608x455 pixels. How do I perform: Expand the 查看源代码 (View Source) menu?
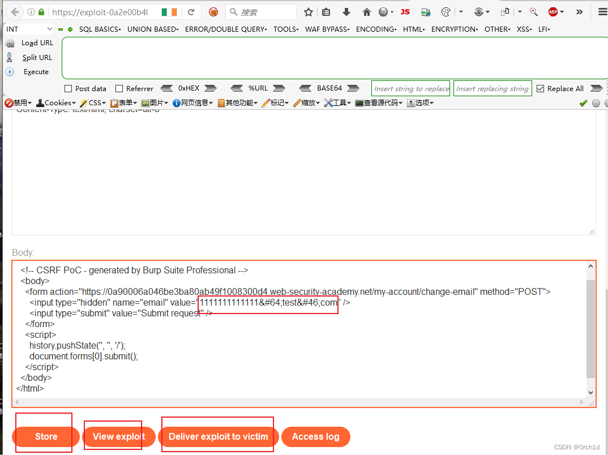pos(379,102)
